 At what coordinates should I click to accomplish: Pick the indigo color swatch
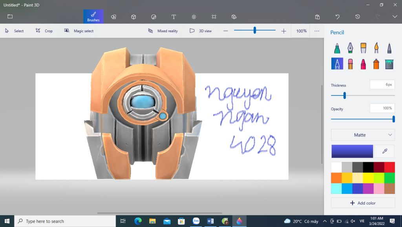point(358,189)
